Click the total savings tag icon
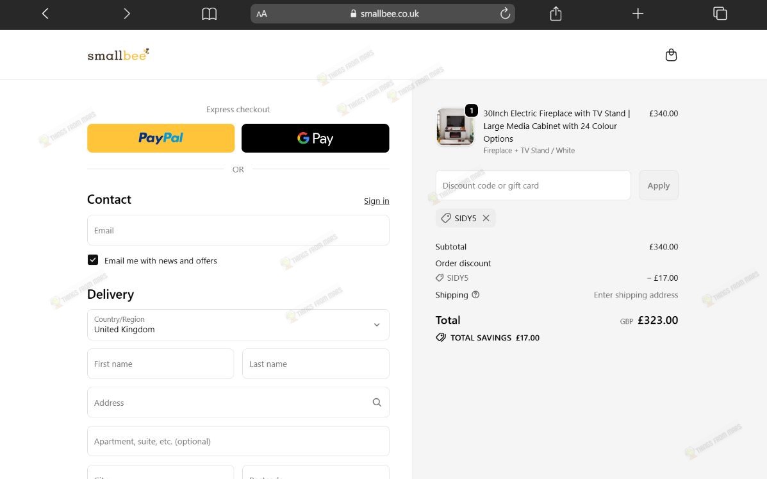 coord(441,337)
